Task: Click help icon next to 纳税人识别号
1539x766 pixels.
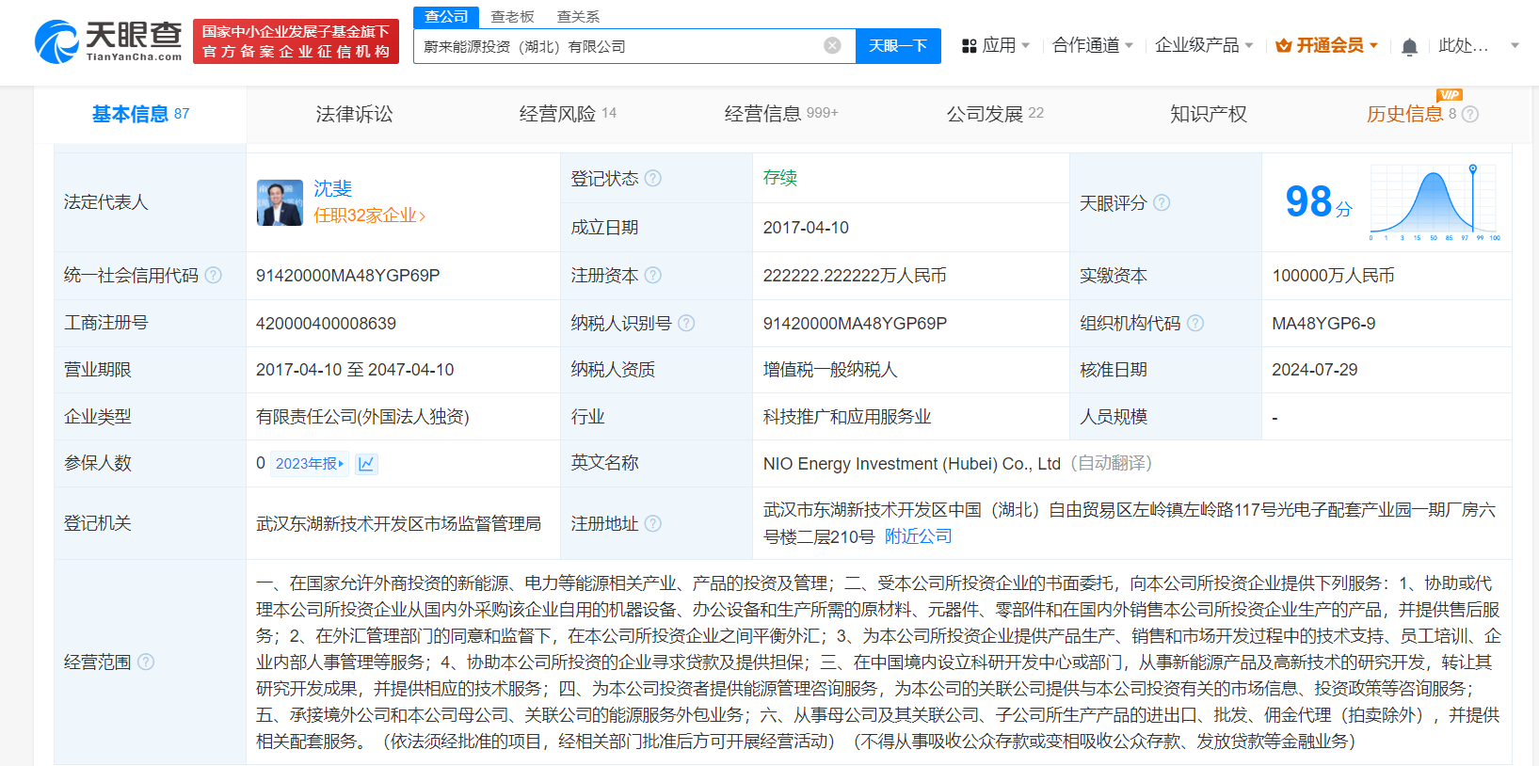Action: pyautogui.click(x=686, y=323)
